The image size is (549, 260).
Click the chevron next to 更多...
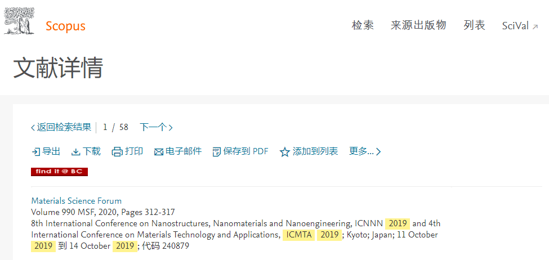click(378, 152)
